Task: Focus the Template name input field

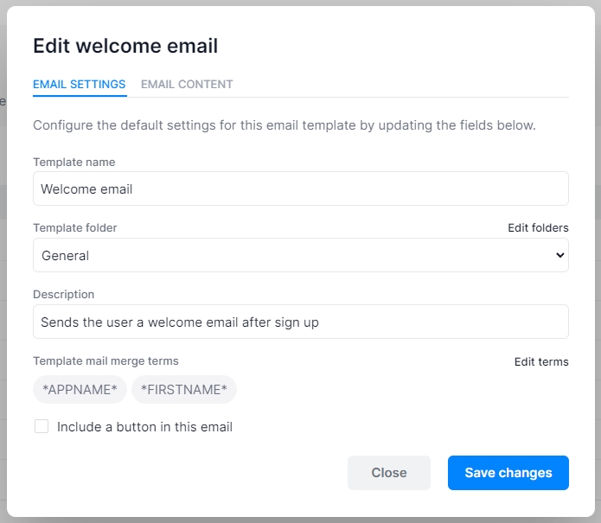Action: pyautogui.click(x=300, y=188)
